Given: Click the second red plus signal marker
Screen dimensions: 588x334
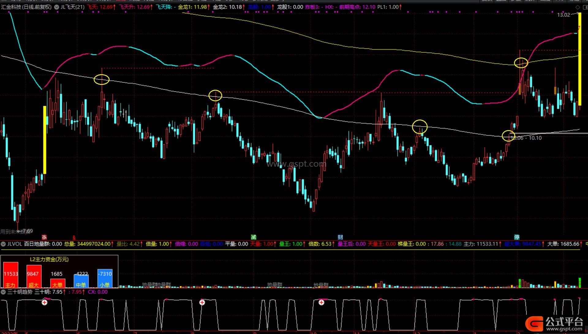Looking at the screenshot, I should point(202,302).
